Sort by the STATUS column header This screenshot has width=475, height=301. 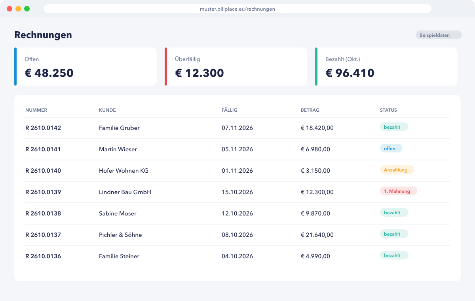coord(388,110)
